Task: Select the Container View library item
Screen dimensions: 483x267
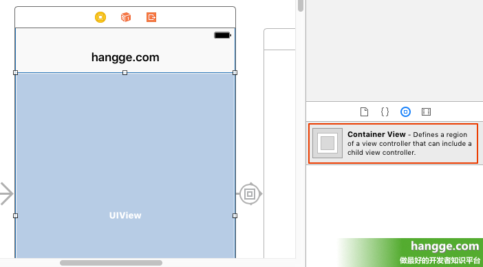Action: coord(393,144)
